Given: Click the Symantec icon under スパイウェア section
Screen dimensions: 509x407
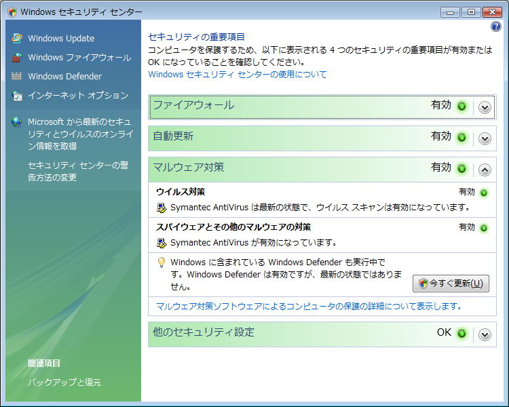Looking at the screenshot, I should [x=162, y=243].
